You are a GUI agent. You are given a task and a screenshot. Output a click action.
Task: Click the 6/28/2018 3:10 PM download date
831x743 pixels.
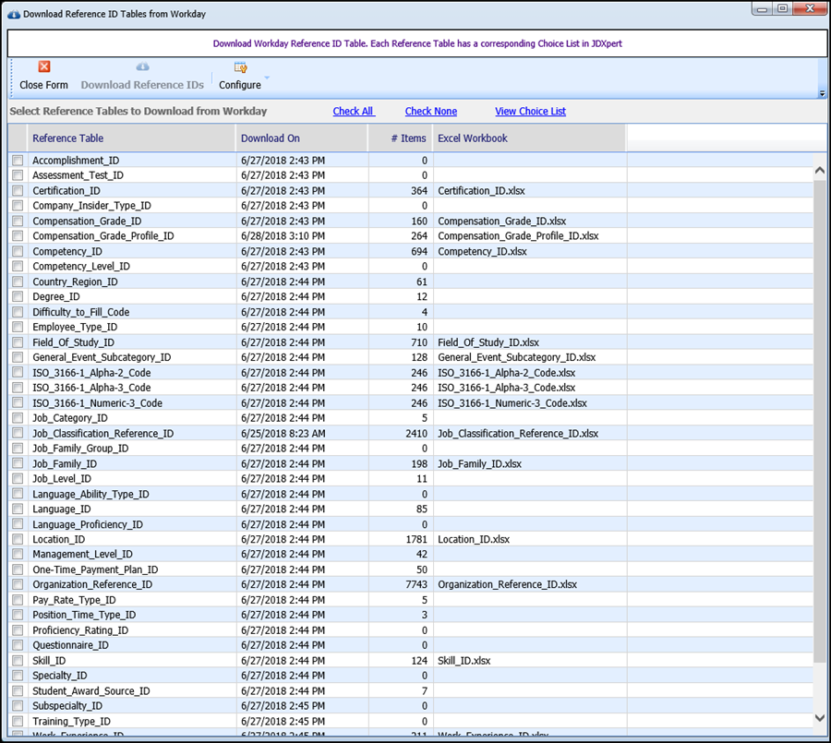point(283,236)
